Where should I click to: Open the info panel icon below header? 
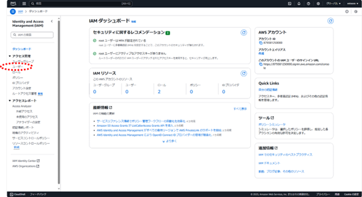[347, 11]
